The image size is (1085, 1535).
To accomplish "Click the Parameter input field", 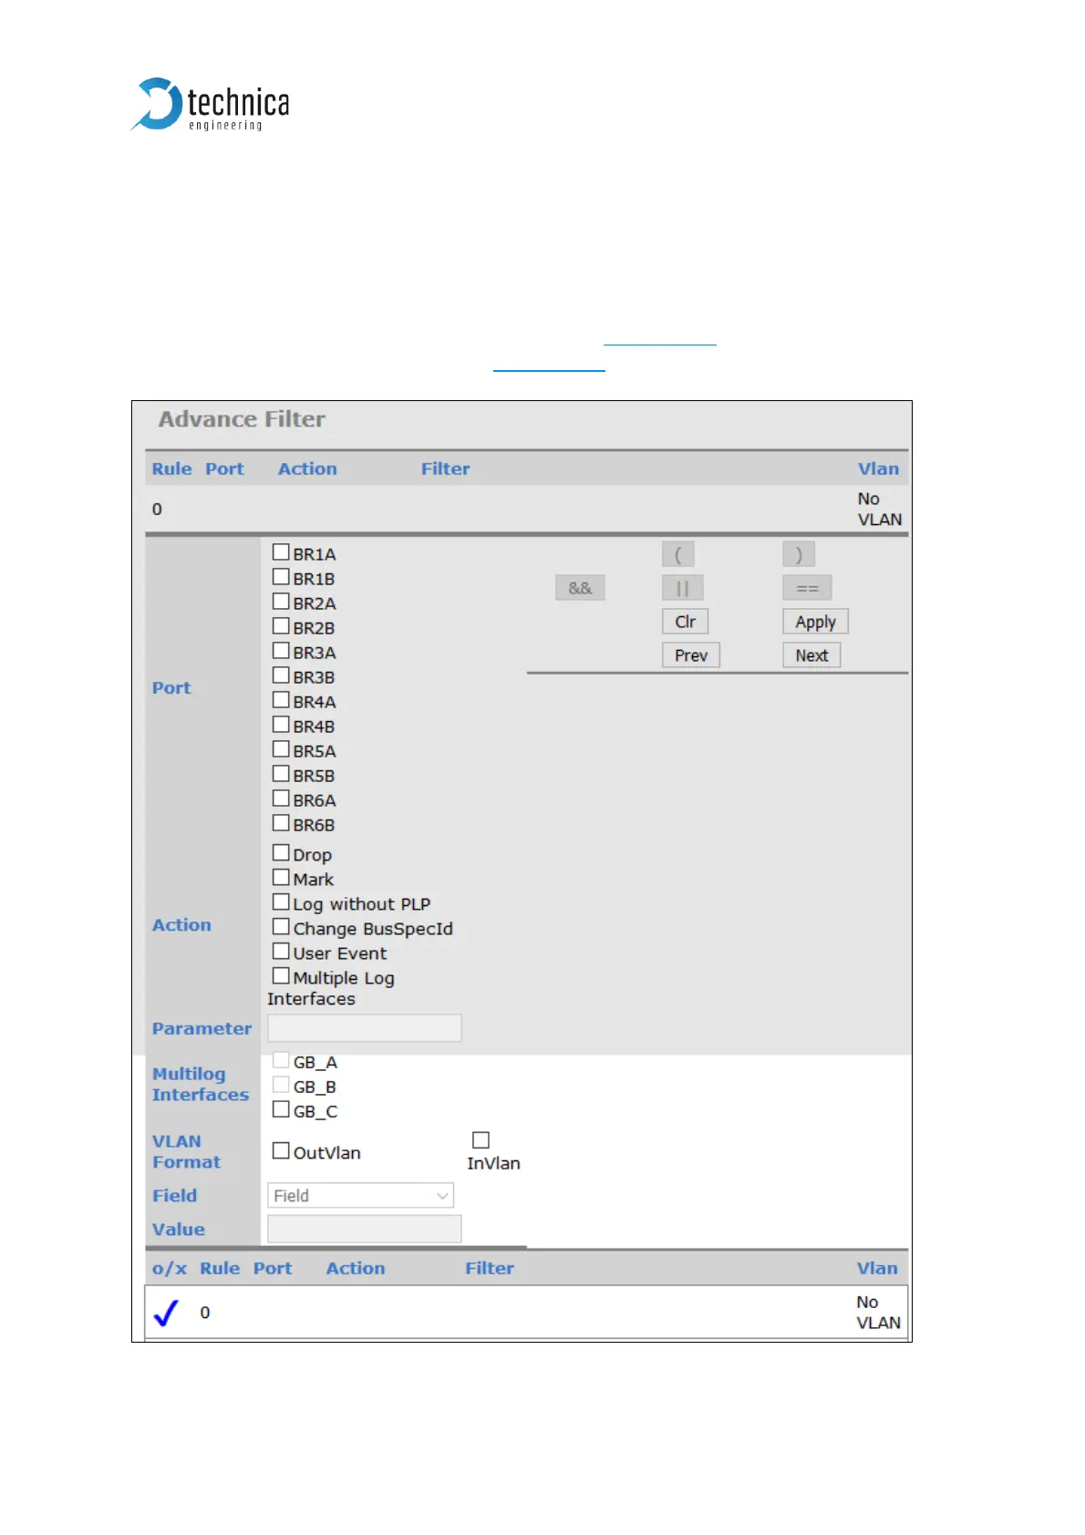I will (364, 1028).
